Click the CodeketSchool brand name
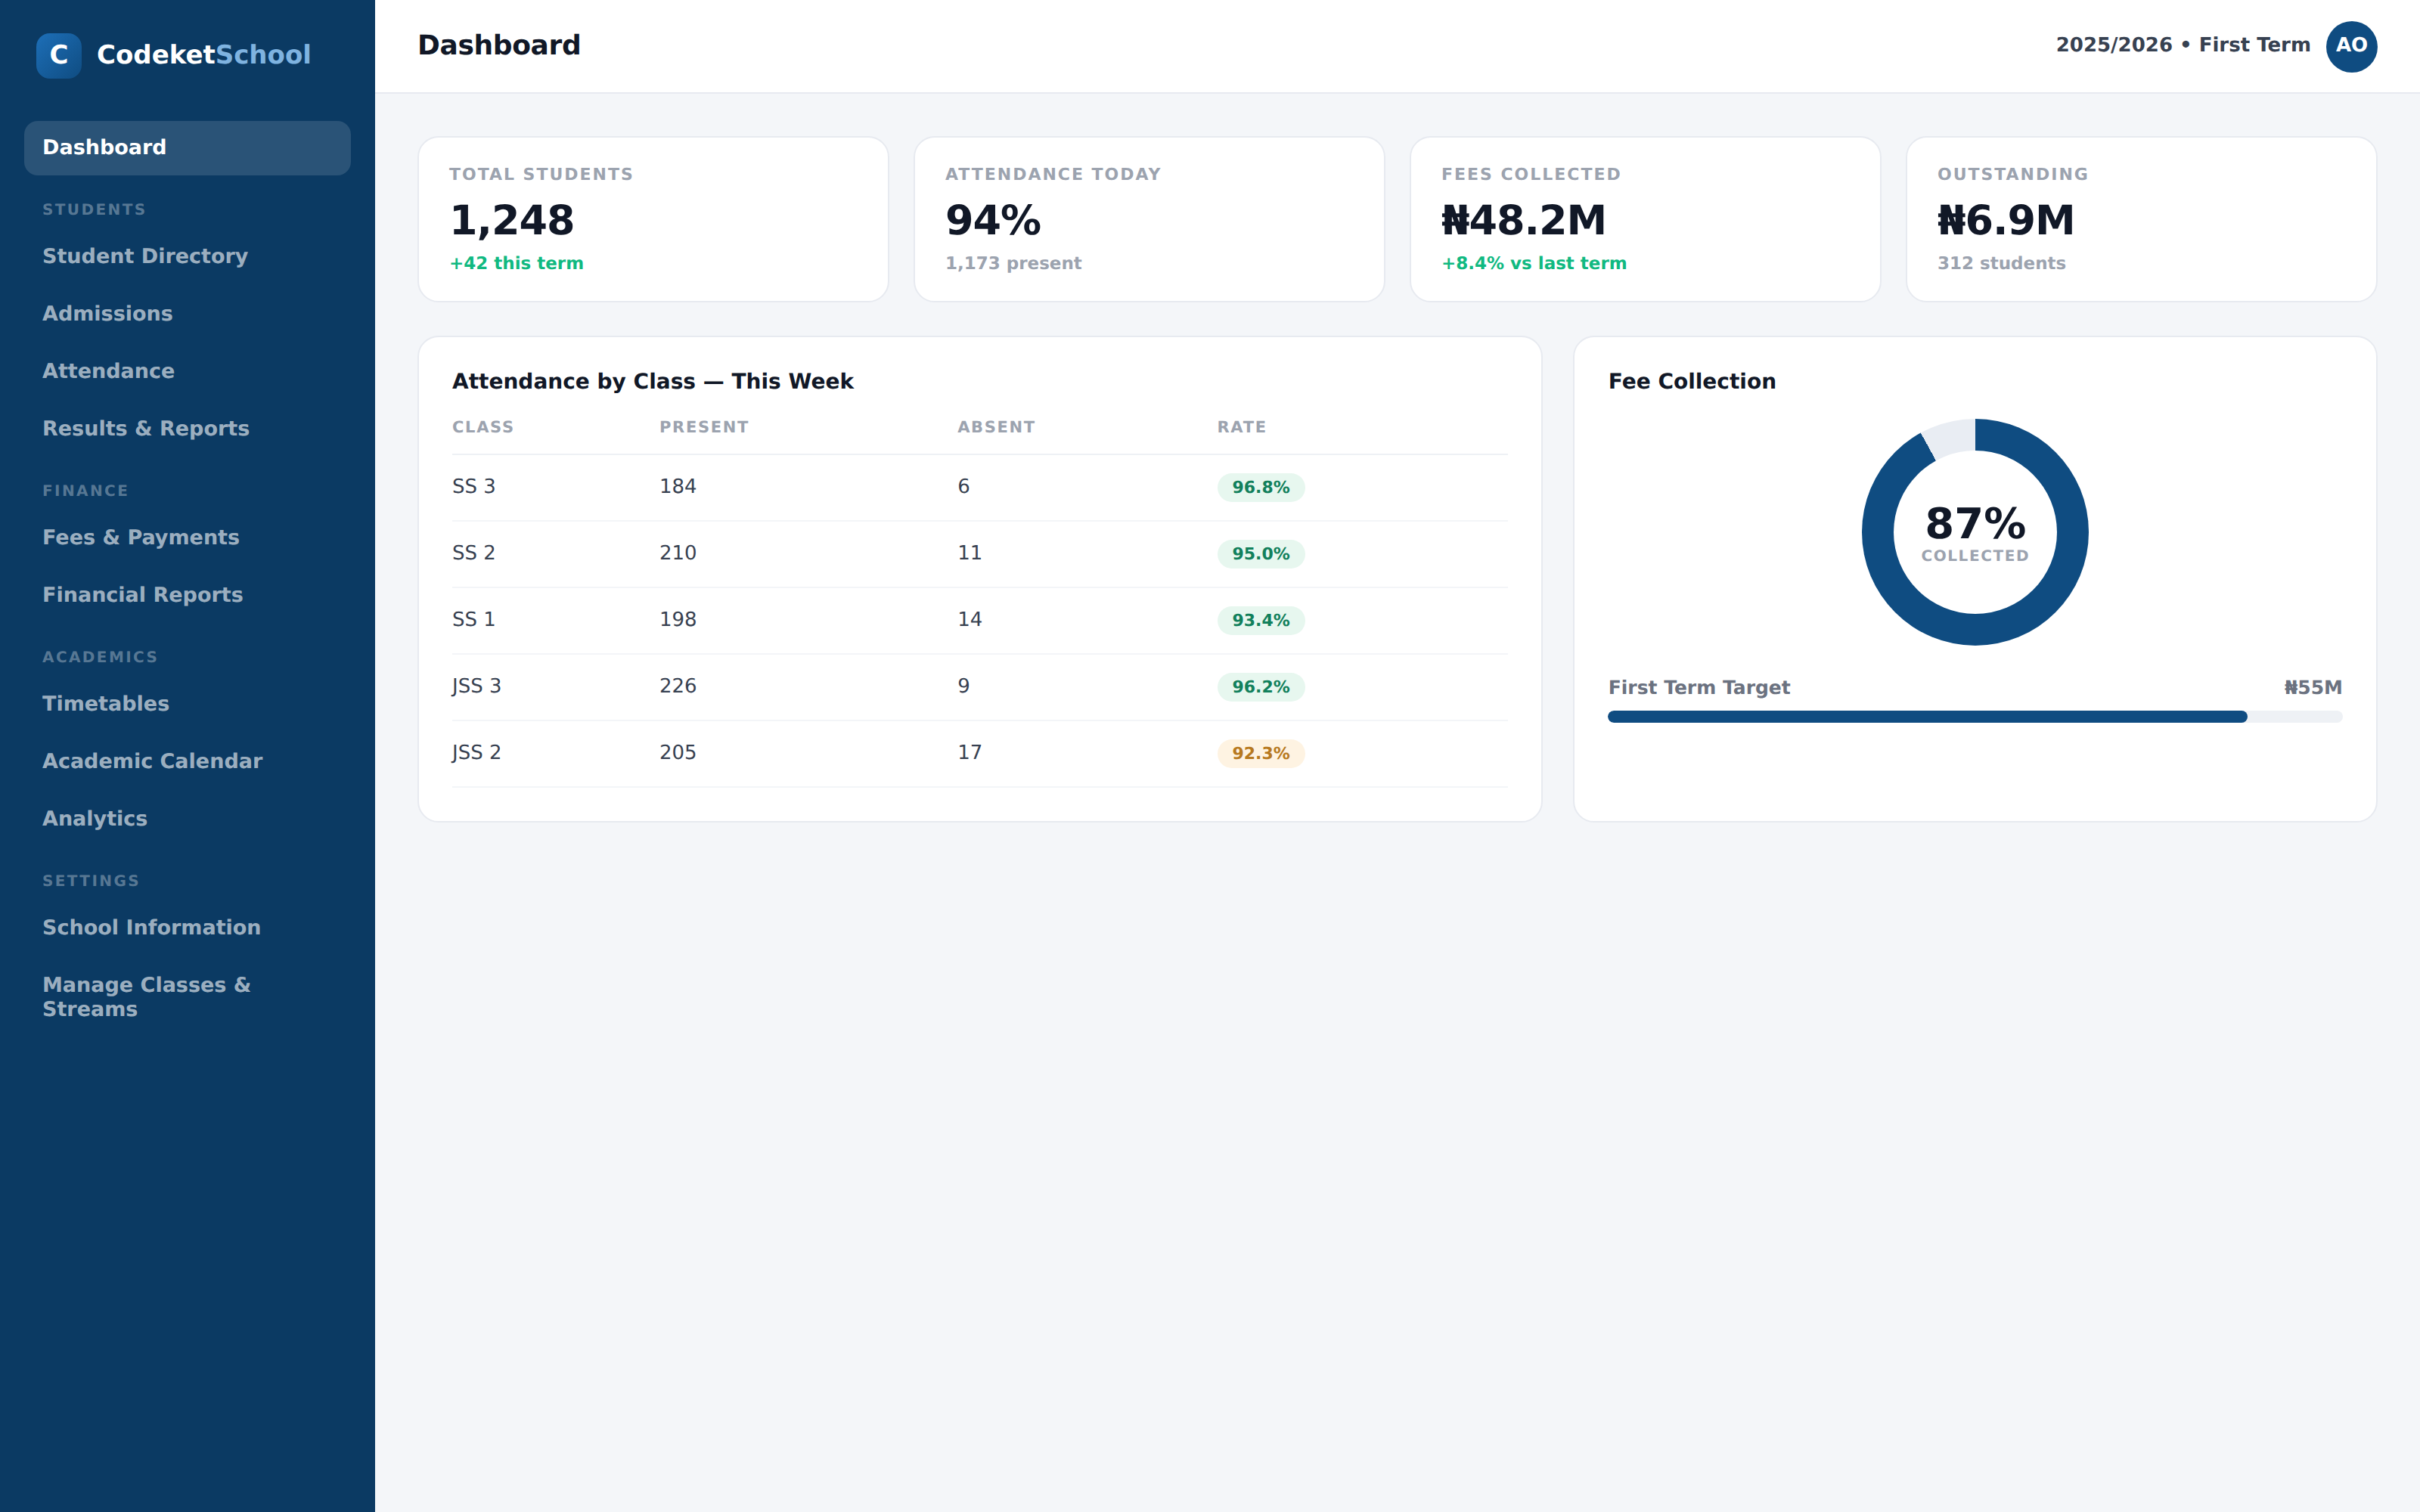This screenshot has height=1512, width=2420. pyautogui.click(x=204, y=55)
